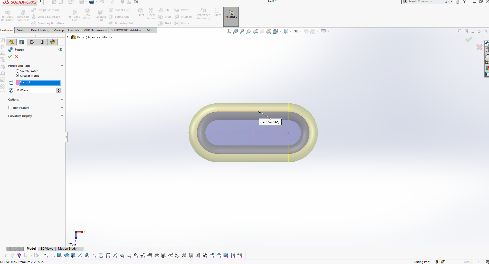Expand the Curvature Display section

62,116
